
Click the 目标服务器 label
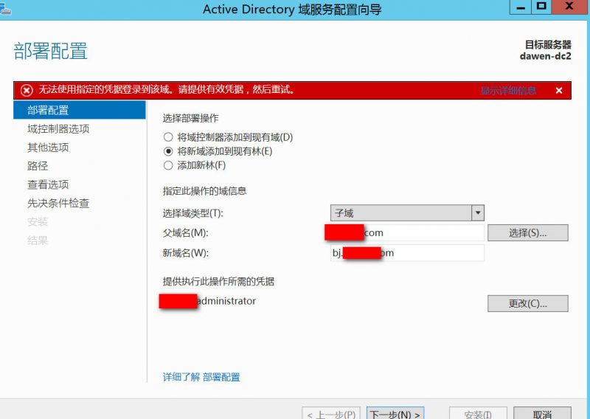coord(548,45)
